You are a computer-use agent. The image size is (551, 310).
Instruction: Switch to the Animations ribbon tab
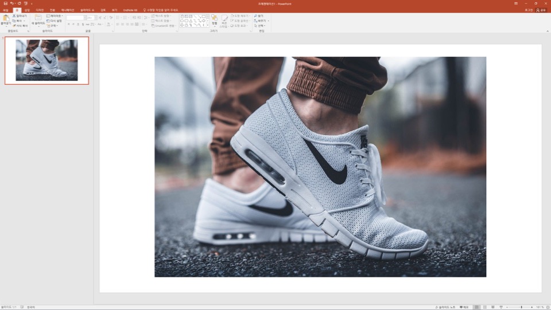point(68,10)
